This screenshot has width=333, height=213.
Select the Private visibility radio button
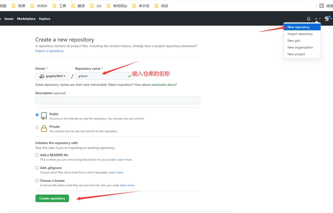click(37, 127)
